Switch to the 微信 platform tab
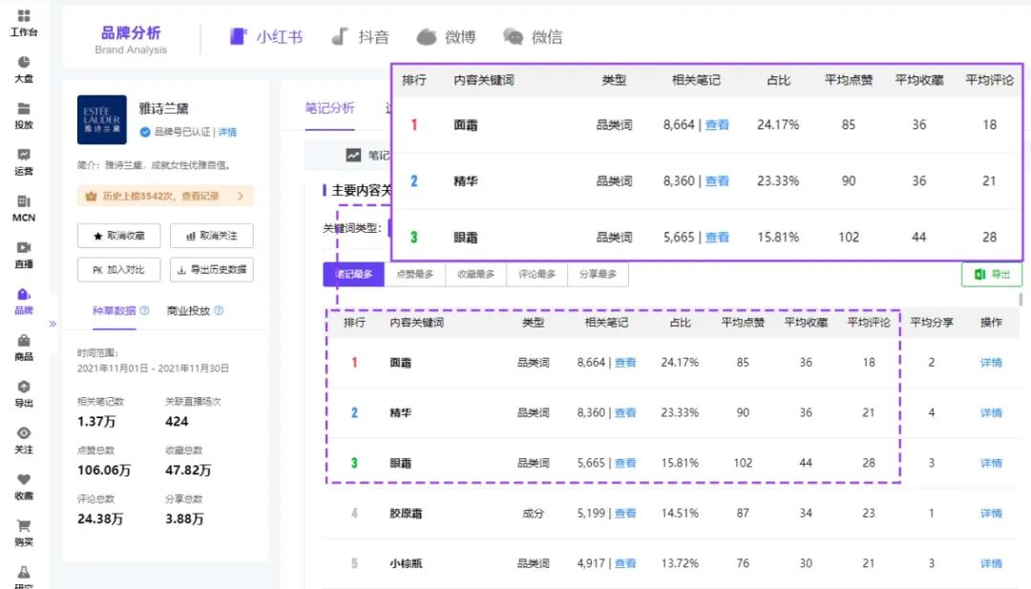 pos(533,37)
